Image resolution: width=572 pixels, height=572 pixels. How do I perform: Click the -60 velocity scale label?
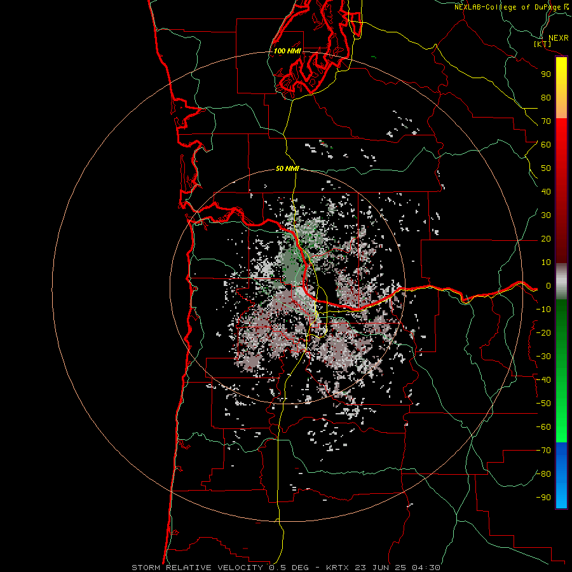543,427
